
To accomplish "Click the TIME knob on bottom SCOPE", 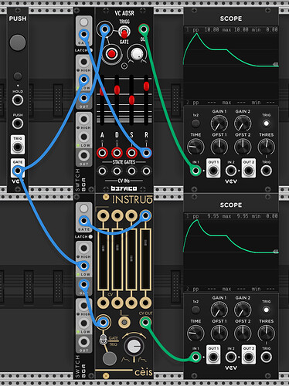I will click(x=195, y=334).
